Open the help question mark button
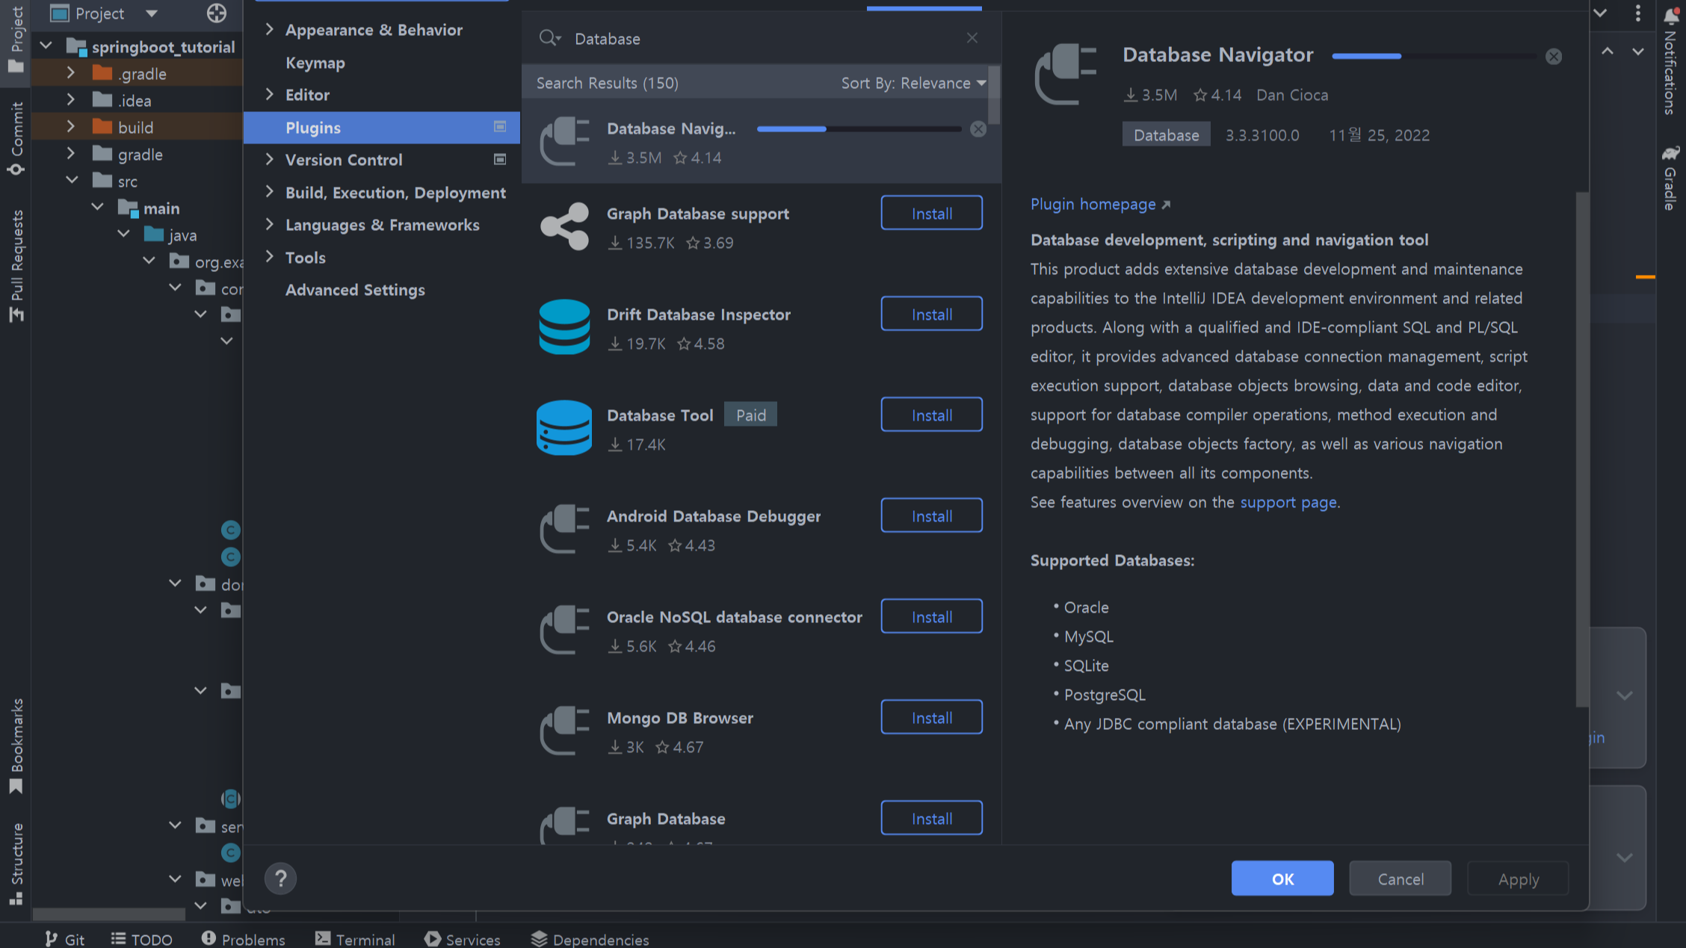This screenshot has height=948, width=1686. [x=281, y=879]
